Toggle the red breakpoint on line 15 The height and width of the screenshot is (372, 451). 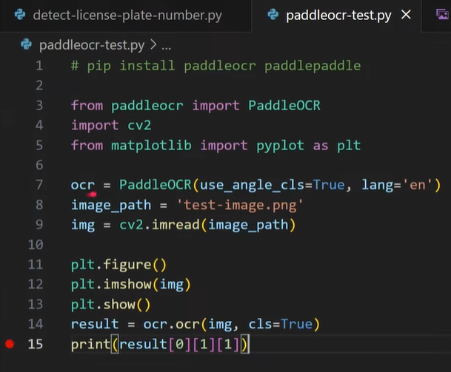pyautogui.click(x=10, y=344)
